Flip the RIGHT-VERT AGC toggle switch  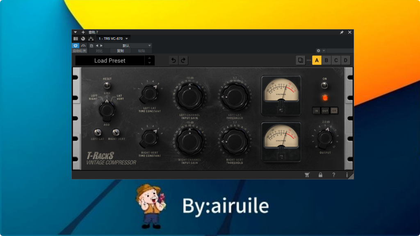tap(116, 132)
